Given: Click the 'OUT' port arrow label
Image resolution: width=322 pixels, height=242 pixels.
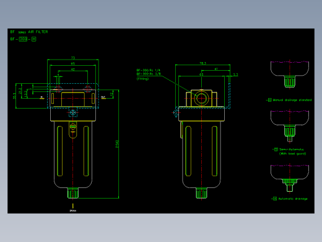Looking at the screenshot, I should pos(103,97).
